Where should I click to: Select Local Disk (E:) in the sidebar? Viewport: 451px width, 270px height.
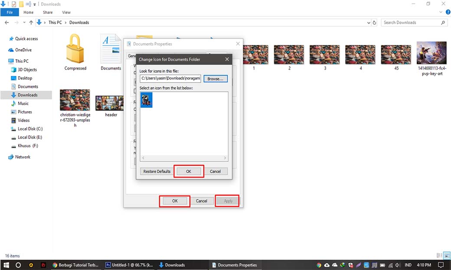(x=27, y=137)
